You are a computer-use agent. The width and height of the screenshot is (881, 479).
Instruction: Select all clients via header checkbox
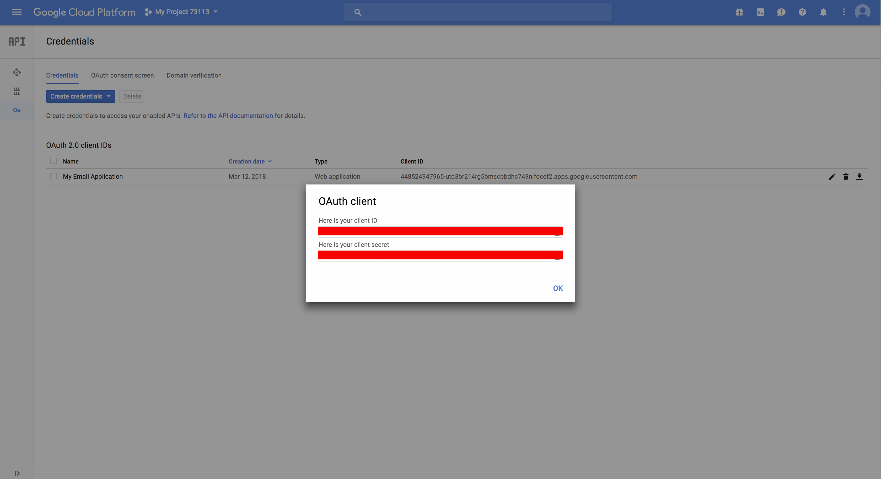(53, 161)
